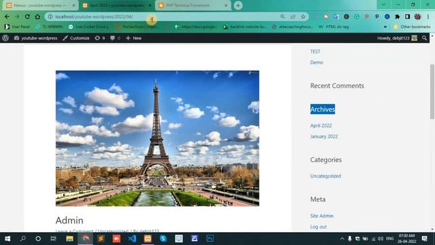435x245 pixels.
Task: Open the Extensions puzzle piece icon
Action: tap(397, 16)
